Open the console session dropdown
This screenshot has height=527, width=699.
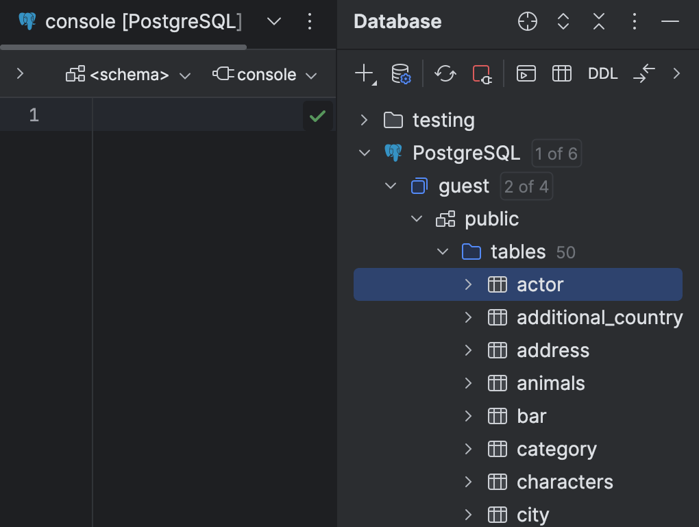pyautogui.click(x=265, y=75)
